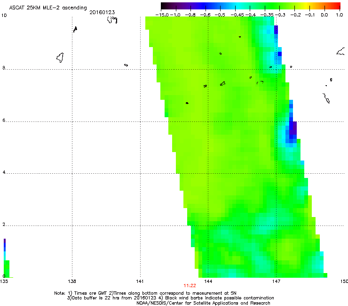This screenshot has width=348, height=306.
Task: Click the latitude axis label "4"
Action: coord(4,172)
